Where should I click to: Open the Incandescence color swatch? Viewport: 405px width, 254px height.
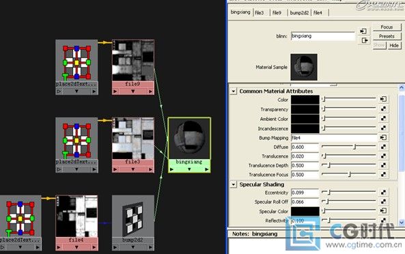pyautogui.click(x=305, y=128)
